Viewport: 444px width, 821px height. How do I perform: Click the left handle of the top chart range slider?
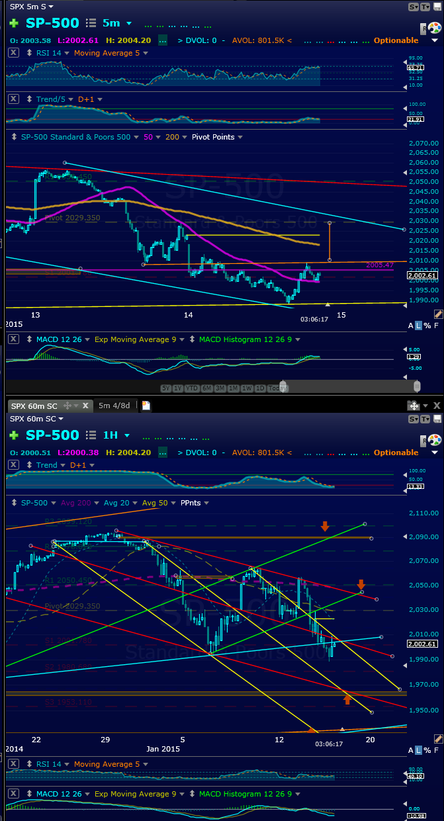[x=284, y=386]
